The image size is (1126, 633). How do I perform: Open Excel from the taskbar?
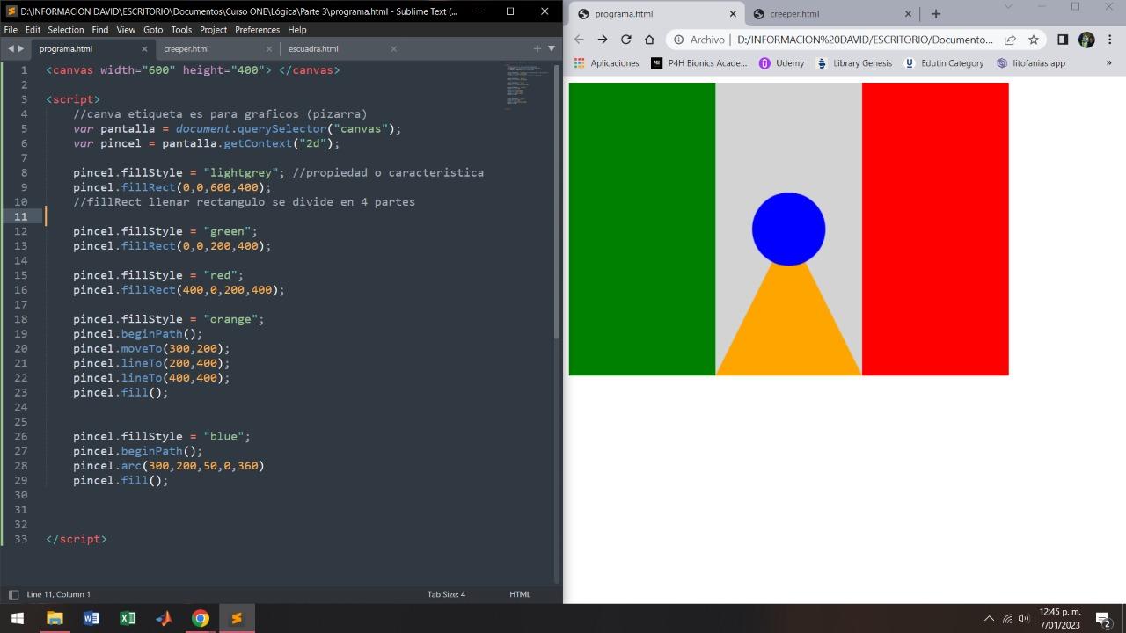pyautogui.click(x=128, y=618)
